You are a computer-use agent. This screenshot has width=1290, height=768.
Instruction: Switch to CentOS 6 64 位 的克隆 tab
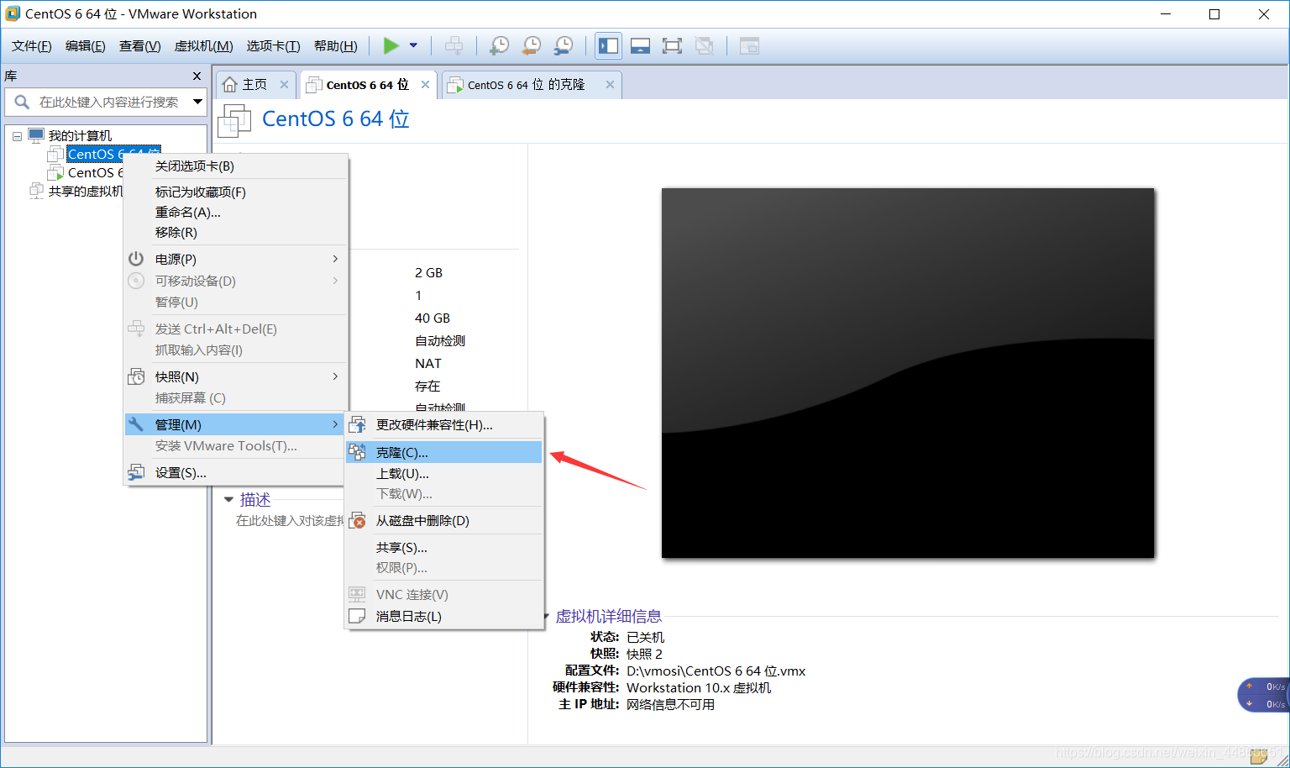[526, 84]
